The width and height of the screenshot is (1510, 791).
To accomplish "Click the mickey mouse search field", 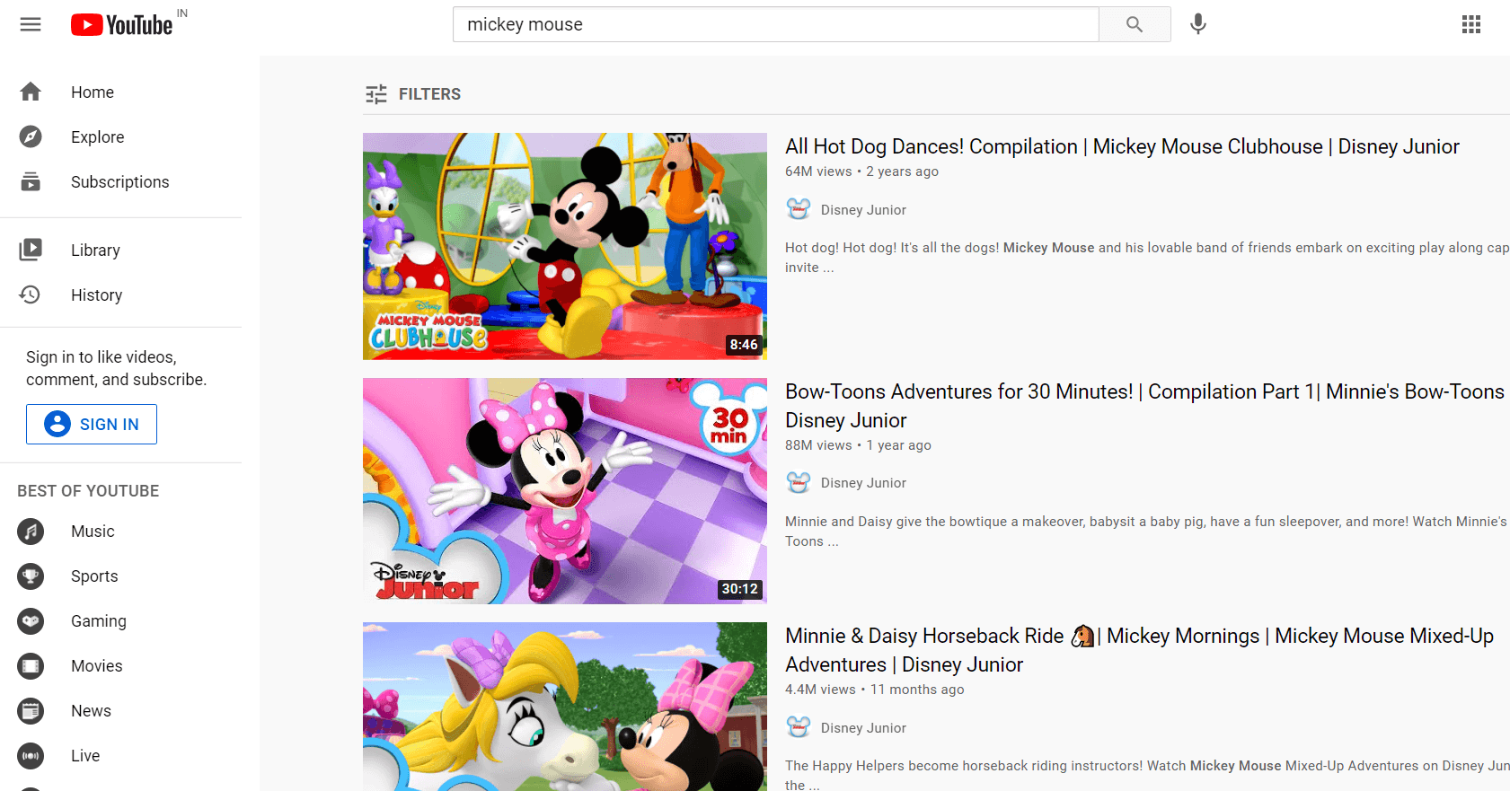I will click(775, 24).
